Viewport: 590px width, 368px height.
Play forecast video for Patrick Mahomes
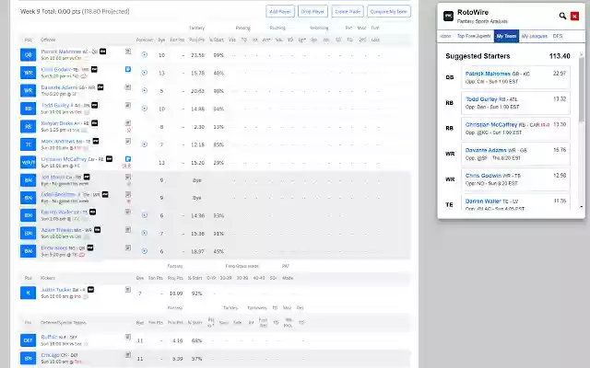[x=144, y=55]
